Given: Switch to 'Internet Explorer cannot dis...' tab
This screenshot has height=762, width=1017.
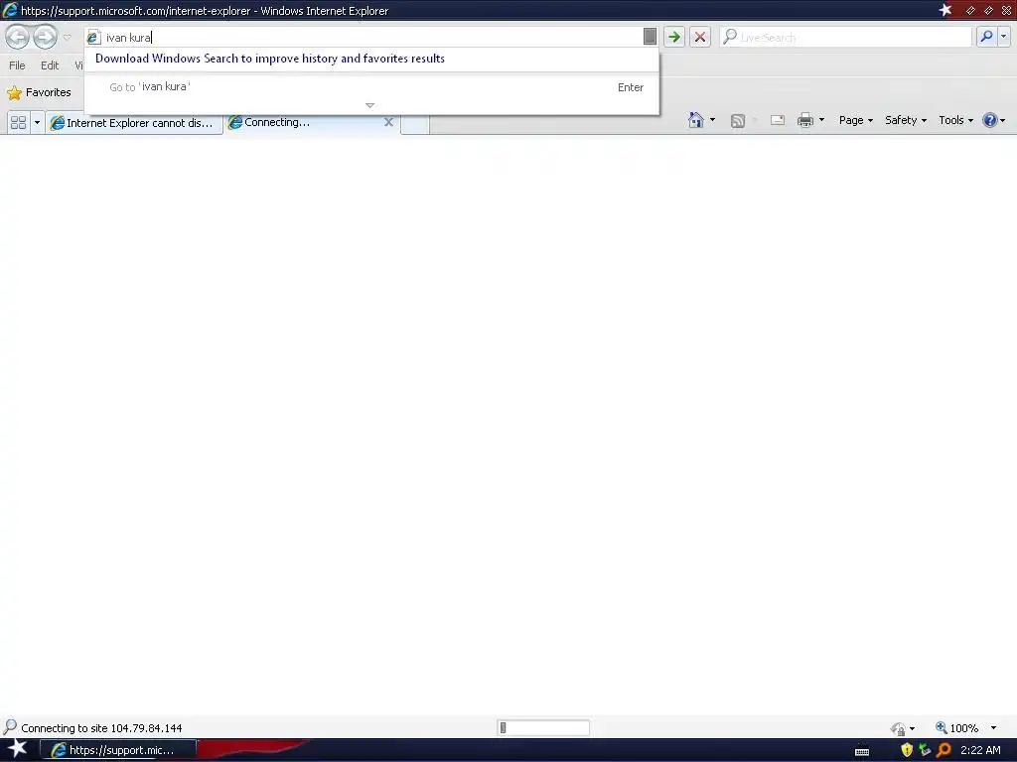Looking at the screenshot, I should (134, 122).
